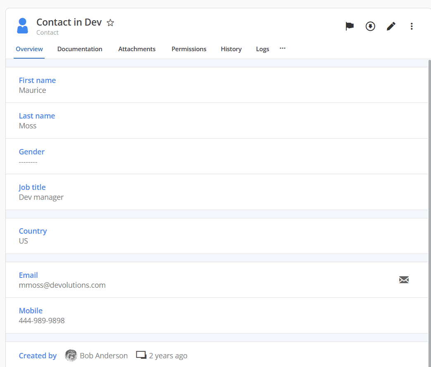Click the Bob Anderson creator name
The image size is (431, 367).
pyautogui.click(x=104, y=355)
